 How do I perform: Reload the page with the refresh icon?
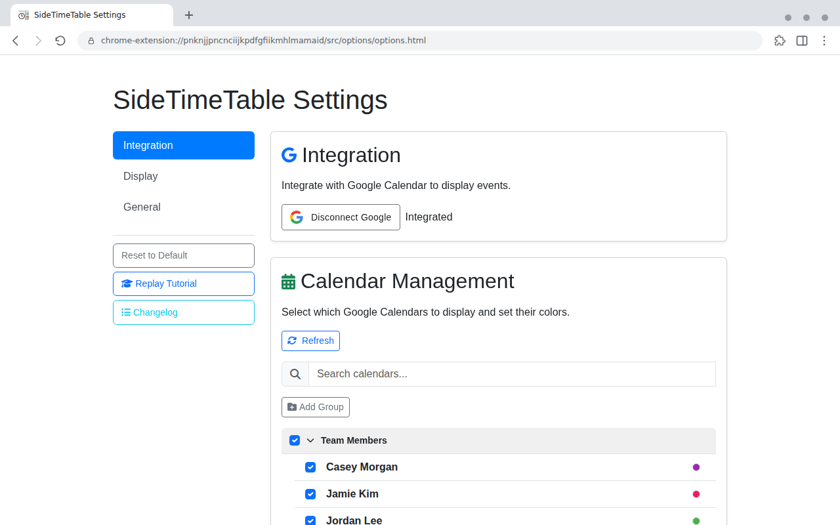[x=60, y=41]
